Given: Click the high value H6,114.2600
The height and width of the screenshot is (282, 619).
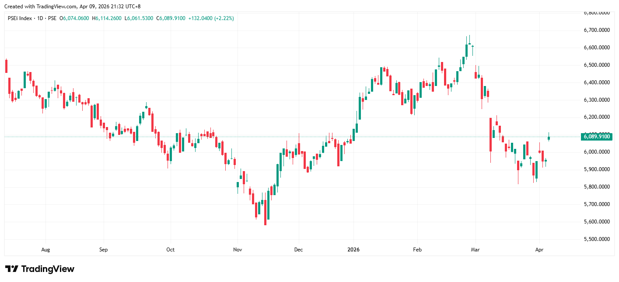Looking at the screenshot, I should click(106, 18).
